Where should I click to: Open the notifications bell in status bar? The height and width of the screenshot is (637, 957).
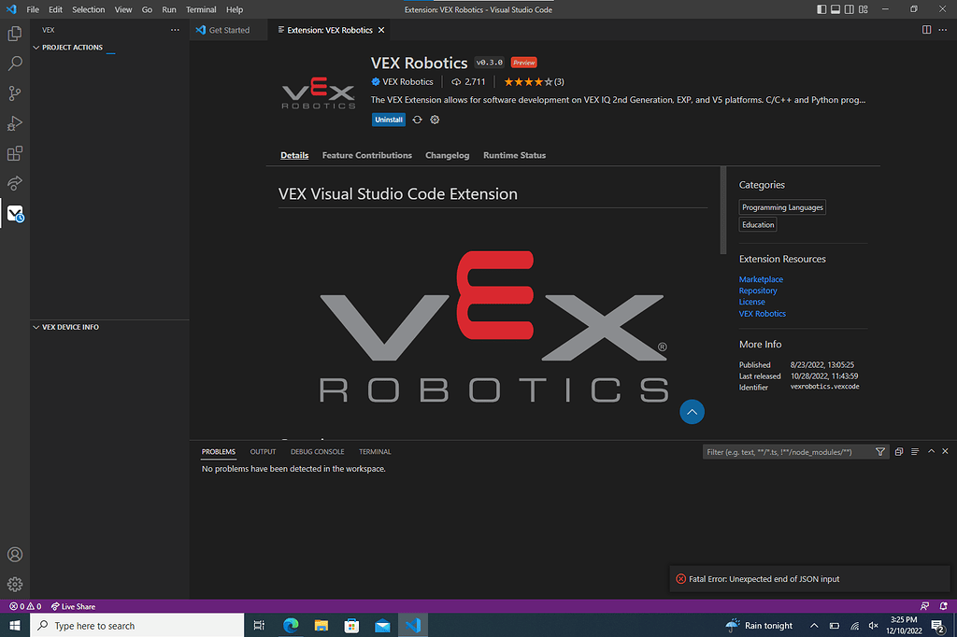click(x=943, y=605)
